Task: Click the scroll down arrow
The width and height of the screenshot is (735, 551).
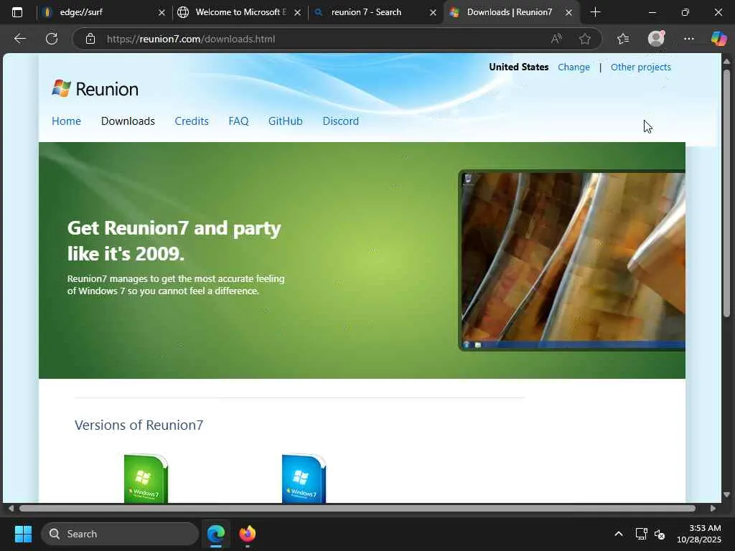Action: tap(726, 495)
